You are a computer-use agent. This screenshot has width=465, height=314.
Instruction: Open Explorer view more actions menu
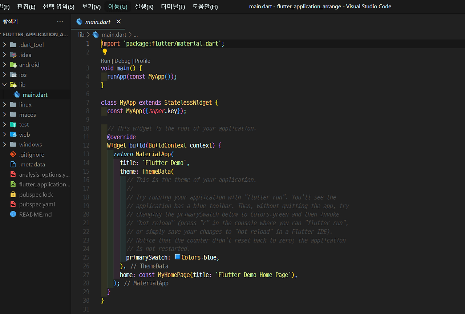click(60, 21)
